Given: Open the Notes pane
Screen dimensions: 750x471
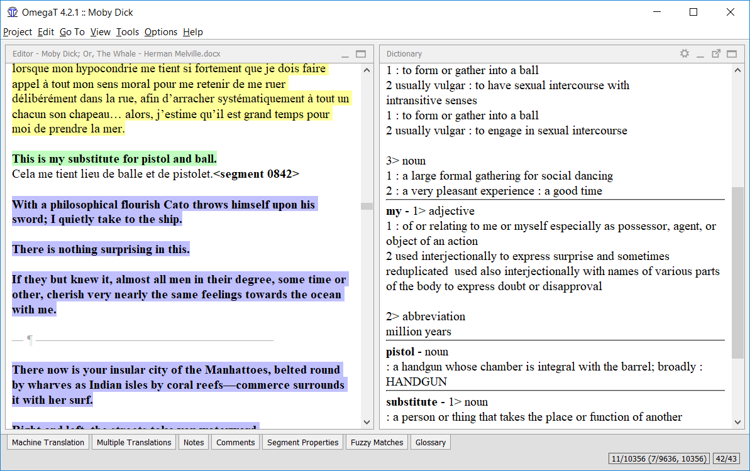Looking at the screenshot, I should (194, 442).
